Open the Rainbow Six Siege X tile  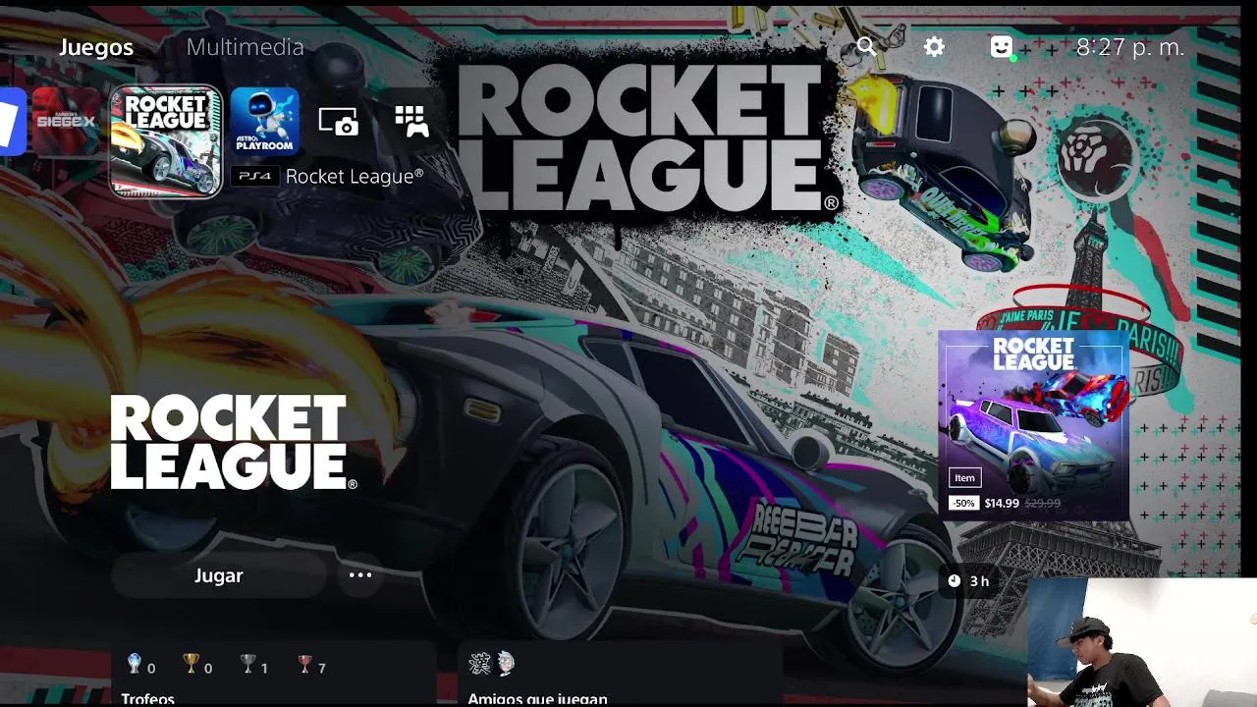66,121
